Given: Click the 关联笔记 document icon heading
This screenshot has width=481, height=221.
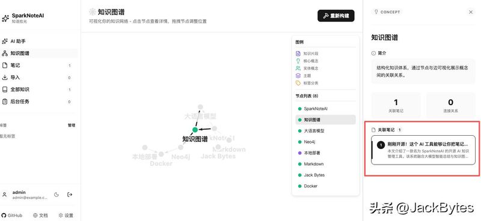Looking at the screenshot, I should coord(373,130).
